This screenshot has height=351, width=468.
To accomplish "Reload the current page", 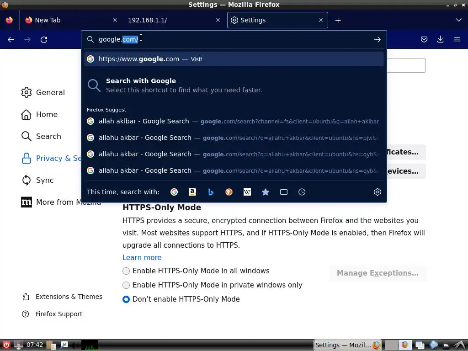I will (44, 40).
